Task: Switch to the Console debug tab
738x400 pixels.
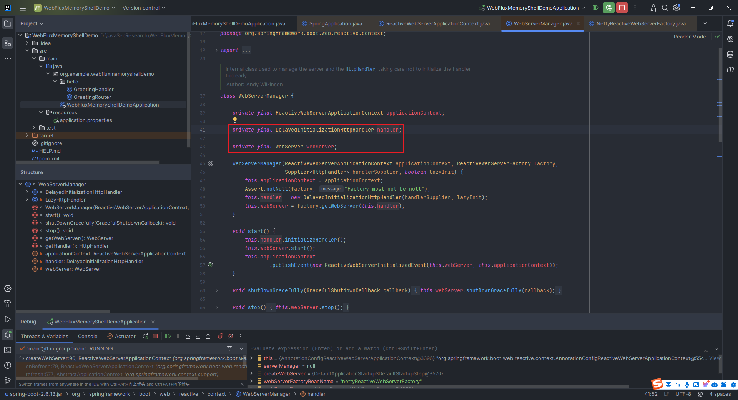Action: pos(88,336)
